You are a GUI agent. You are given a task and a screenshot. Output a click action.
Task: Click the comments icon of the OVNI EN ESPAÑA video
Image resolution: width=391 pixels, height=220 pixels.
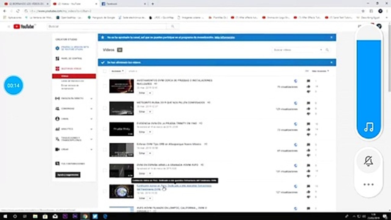click(x=308, y=166)
